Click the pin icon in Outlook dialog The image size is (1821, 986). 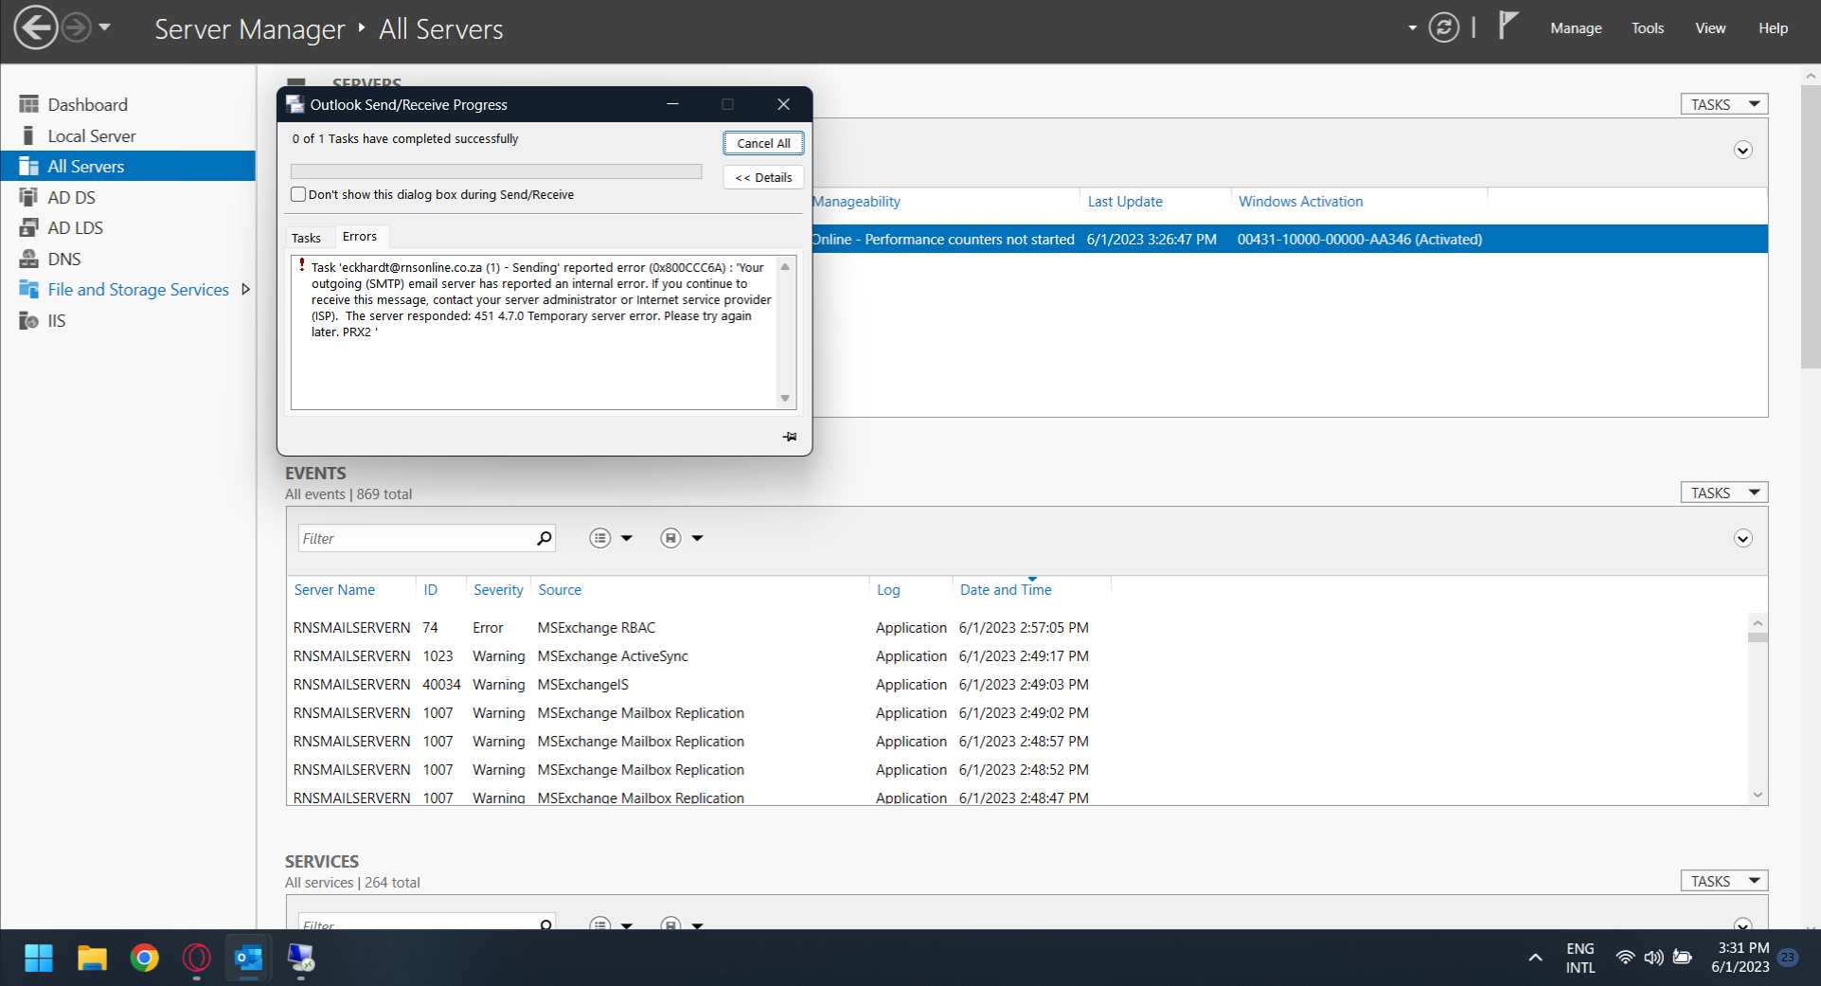pos(789,437)
